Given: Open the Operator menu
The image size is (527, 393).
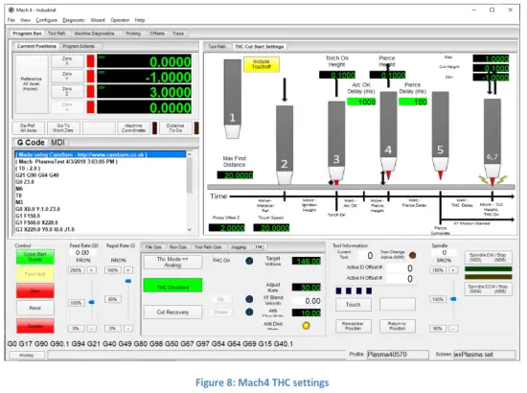Looking at the screenshot, I should (120, 20).
